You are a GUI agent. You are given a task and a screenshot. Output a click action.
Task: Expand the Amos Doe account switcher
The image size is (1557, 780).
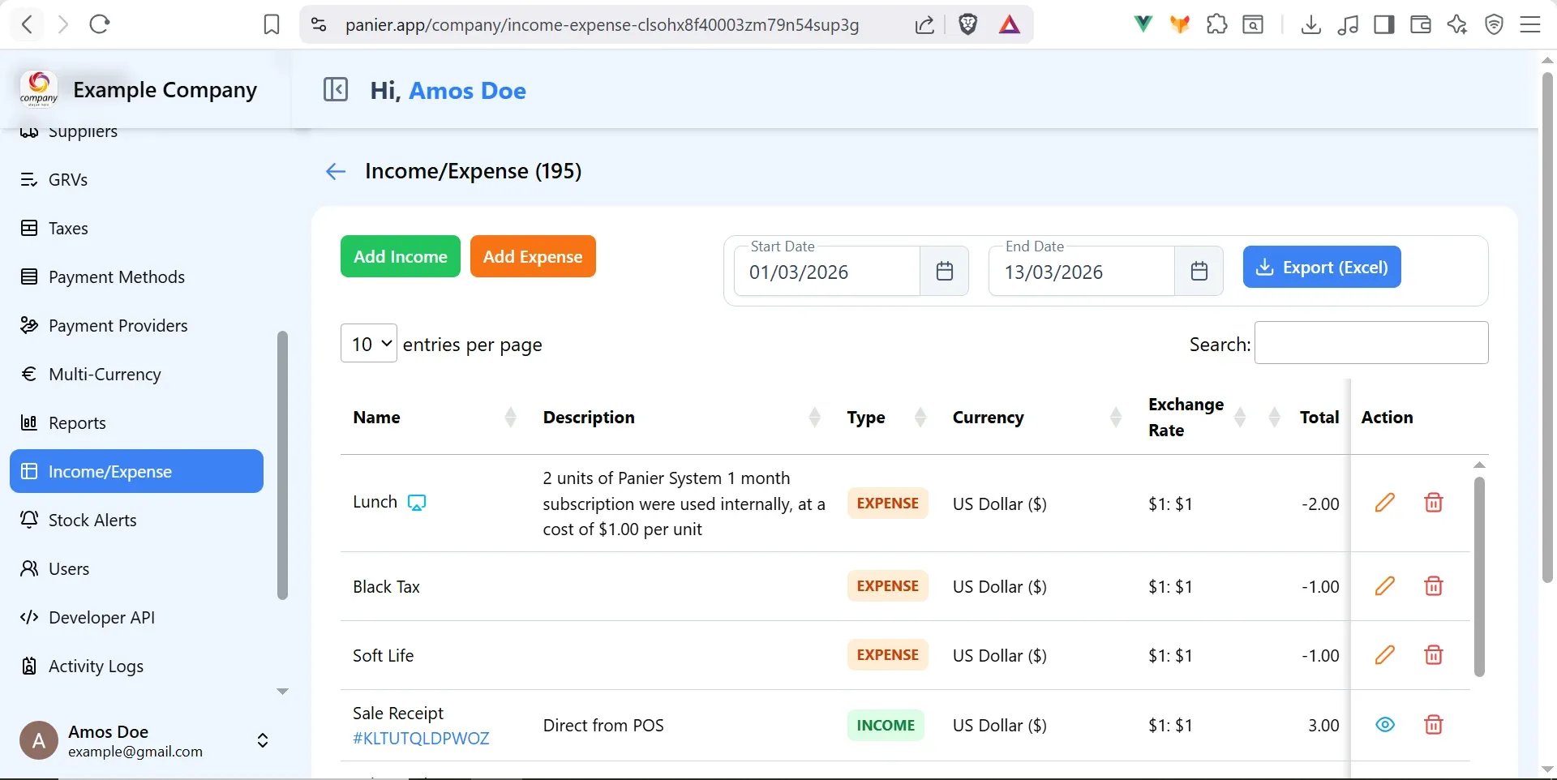point(263,740)
